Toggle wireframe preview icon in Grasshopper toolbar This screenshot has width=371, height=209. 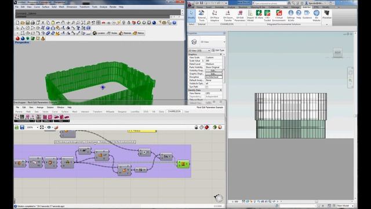point(201,128)
